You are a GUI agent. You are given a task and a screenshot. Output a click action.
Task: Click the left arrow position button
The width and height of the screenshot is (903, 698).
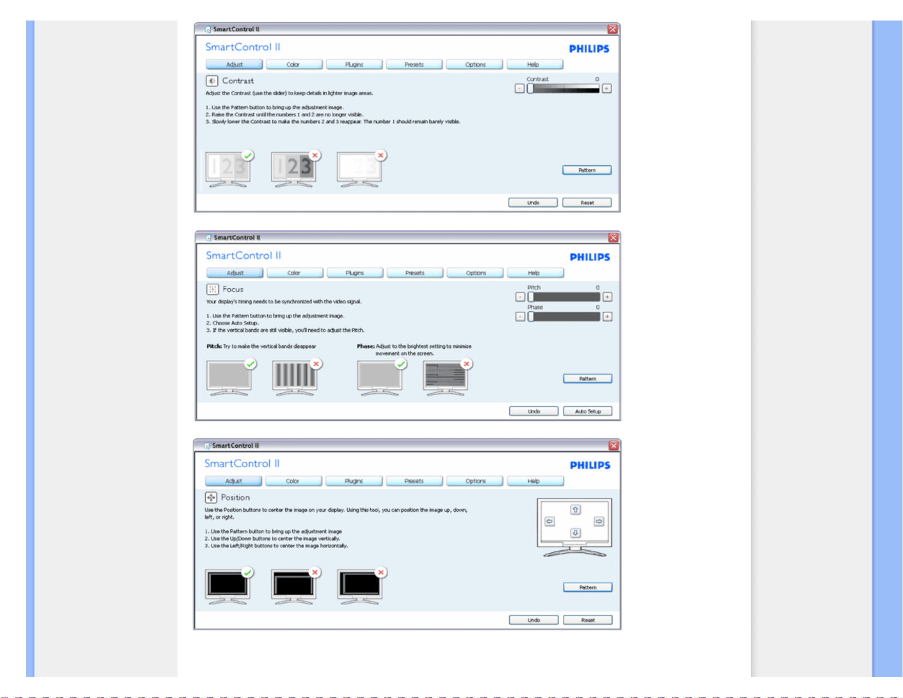coord(549,521)
